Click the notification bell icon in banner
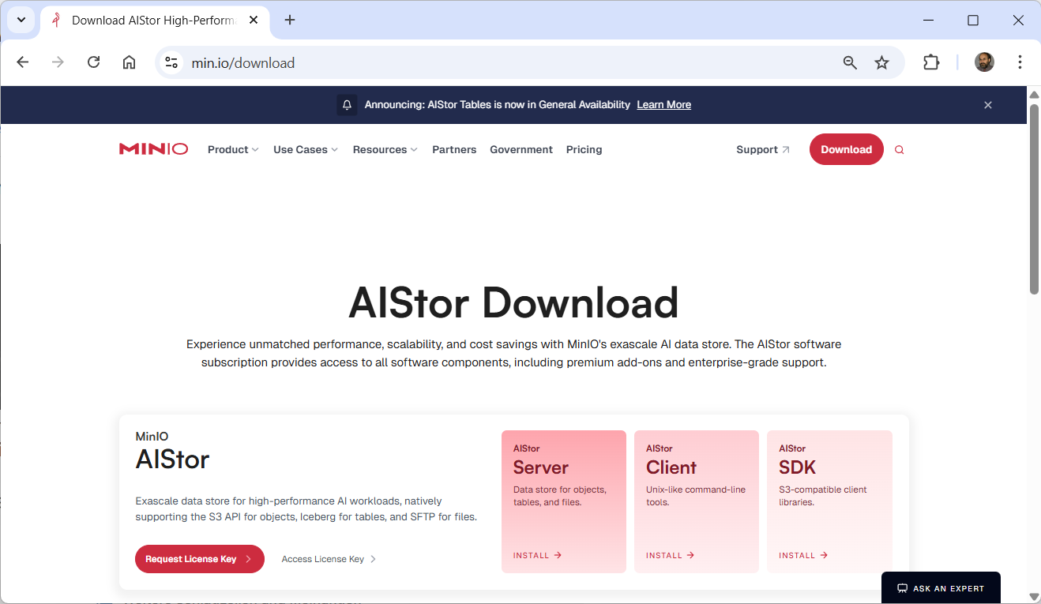This screenshot has height=604, width=1041. point(347,105)
